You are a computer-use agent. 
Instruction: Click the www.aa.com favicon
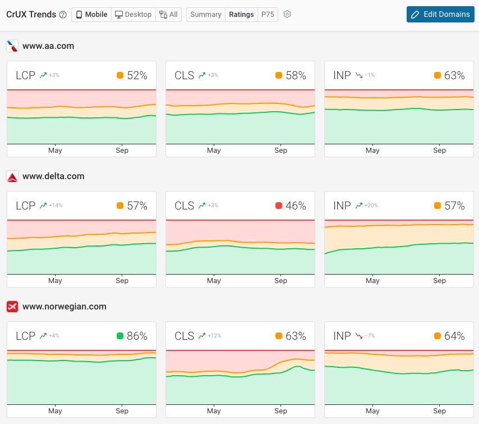tap(12, 47)
